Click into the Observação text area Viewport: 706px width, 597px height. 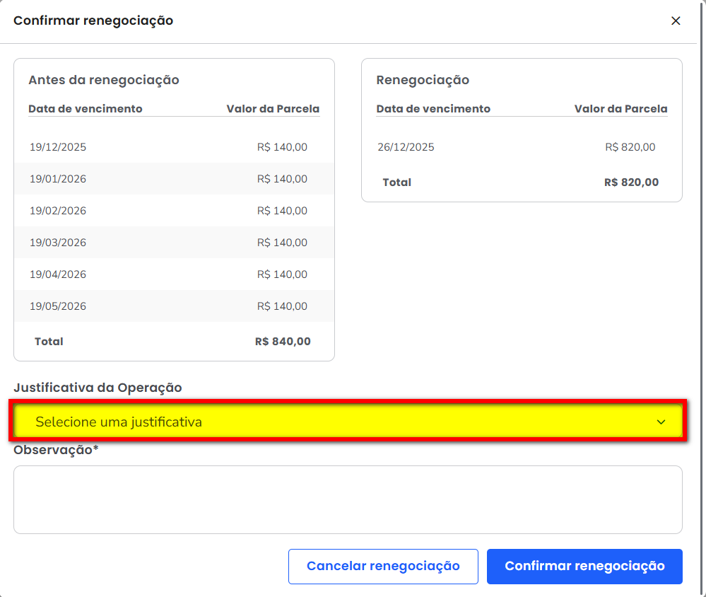click(x=347, y=499)
